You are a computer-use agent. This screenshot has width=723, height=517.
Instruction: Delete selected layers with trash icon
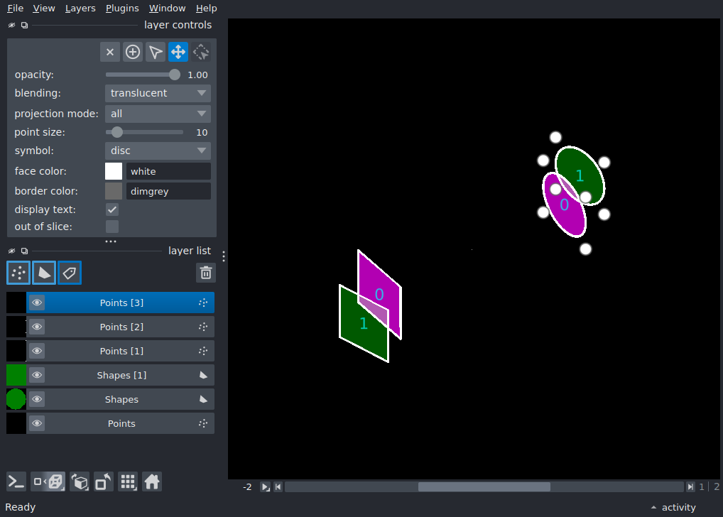(206, 273)
